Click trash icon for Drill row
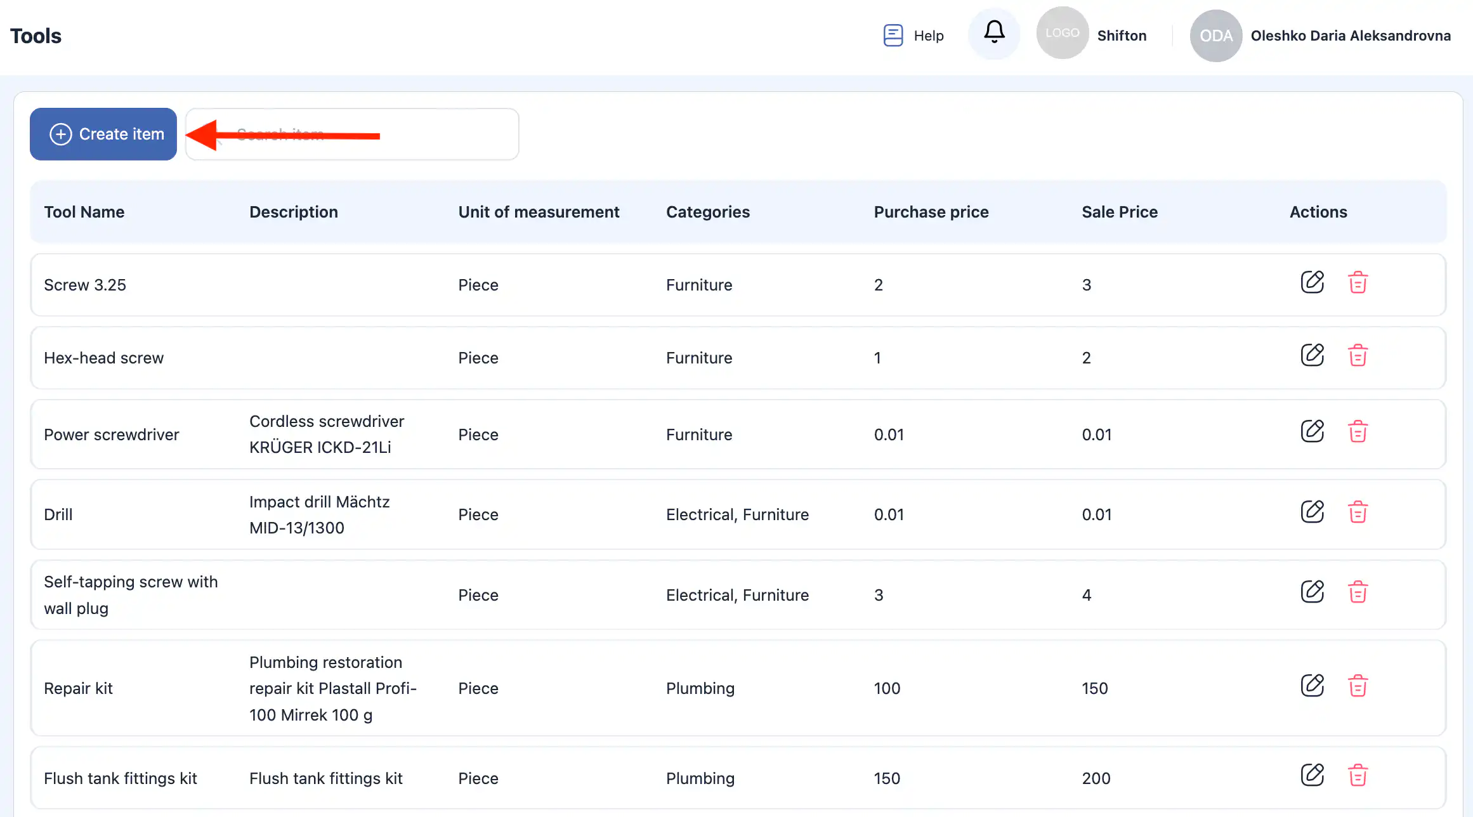Image resolution: width=1473 pixels, height=817 pixels. tap(1358, 512)
